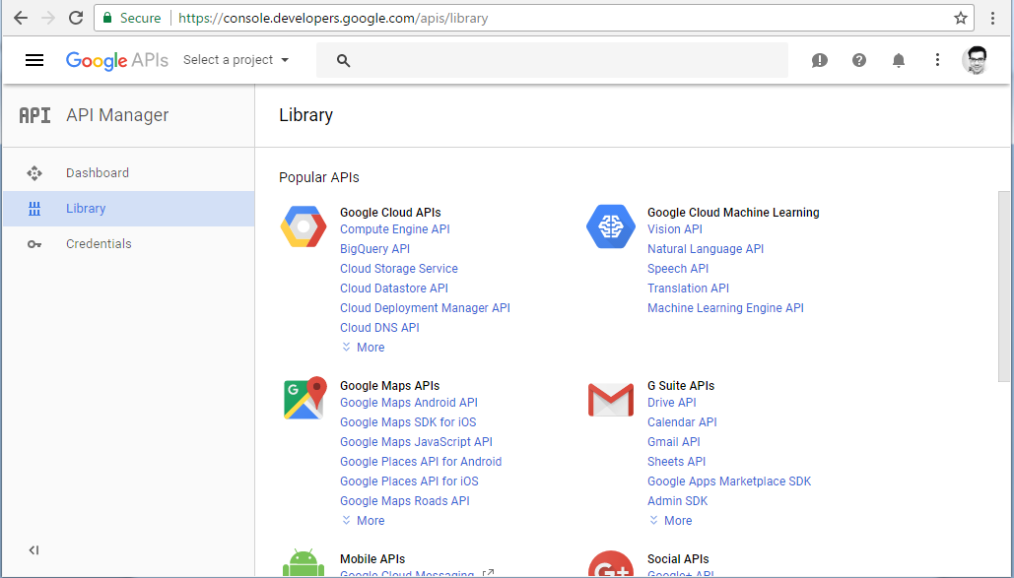This screenshot has height=578, width=1014.
Task: Open Cloud Storage Service
Action: click(399, 269)
